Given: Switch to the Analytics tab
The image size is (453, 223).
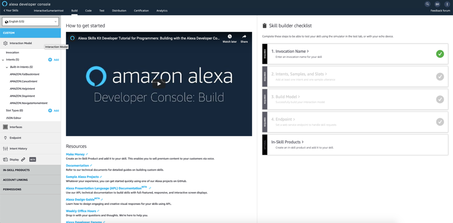Looking at the screenshot, I should 162,11.
